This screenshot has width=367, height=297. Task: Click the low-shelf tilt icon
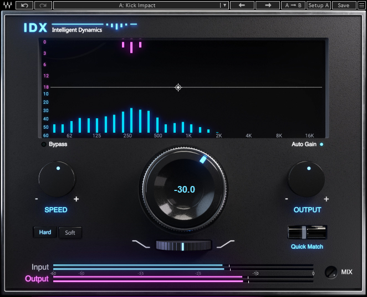(140, 244)
